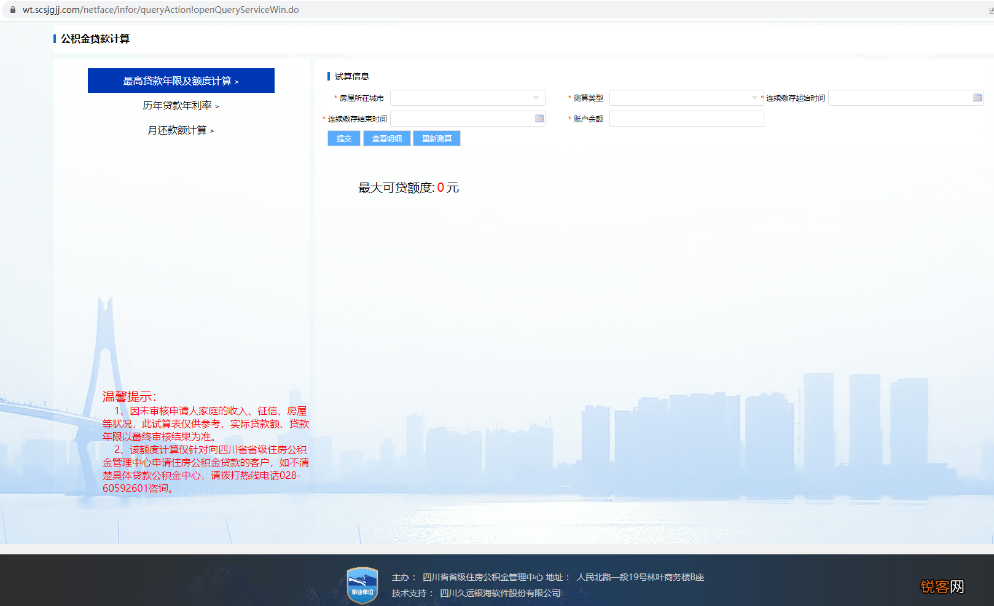Select the 月还款额计算 menu item
The width and height of the screenshot is (994, 606).
tap(181, 130)
